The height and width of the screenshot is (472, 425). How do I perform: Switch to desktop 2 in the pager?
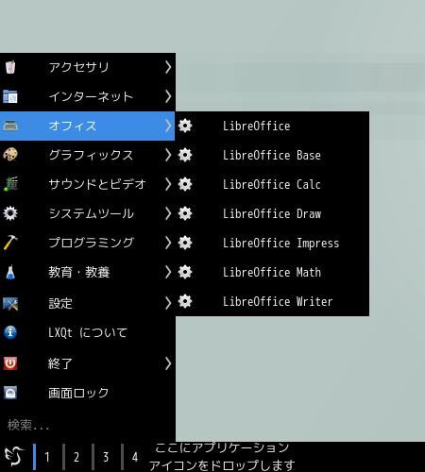[76, 457]
